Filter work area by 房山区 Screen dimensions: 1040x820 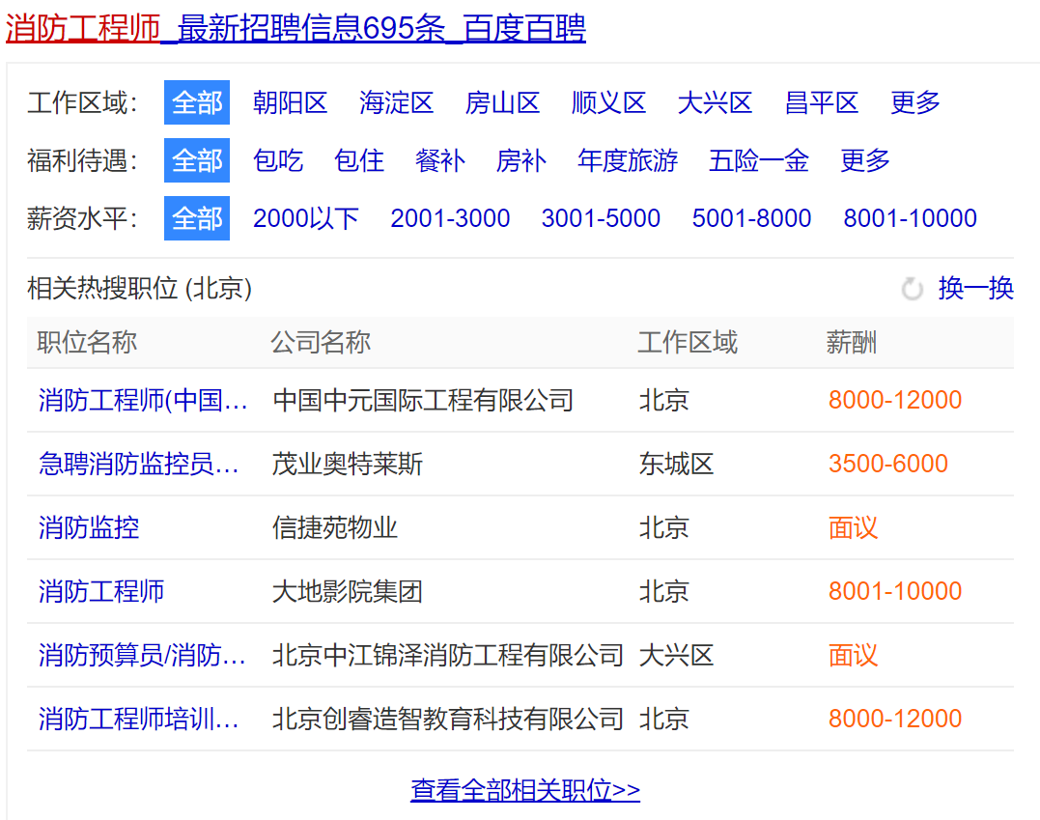[502, 102]
